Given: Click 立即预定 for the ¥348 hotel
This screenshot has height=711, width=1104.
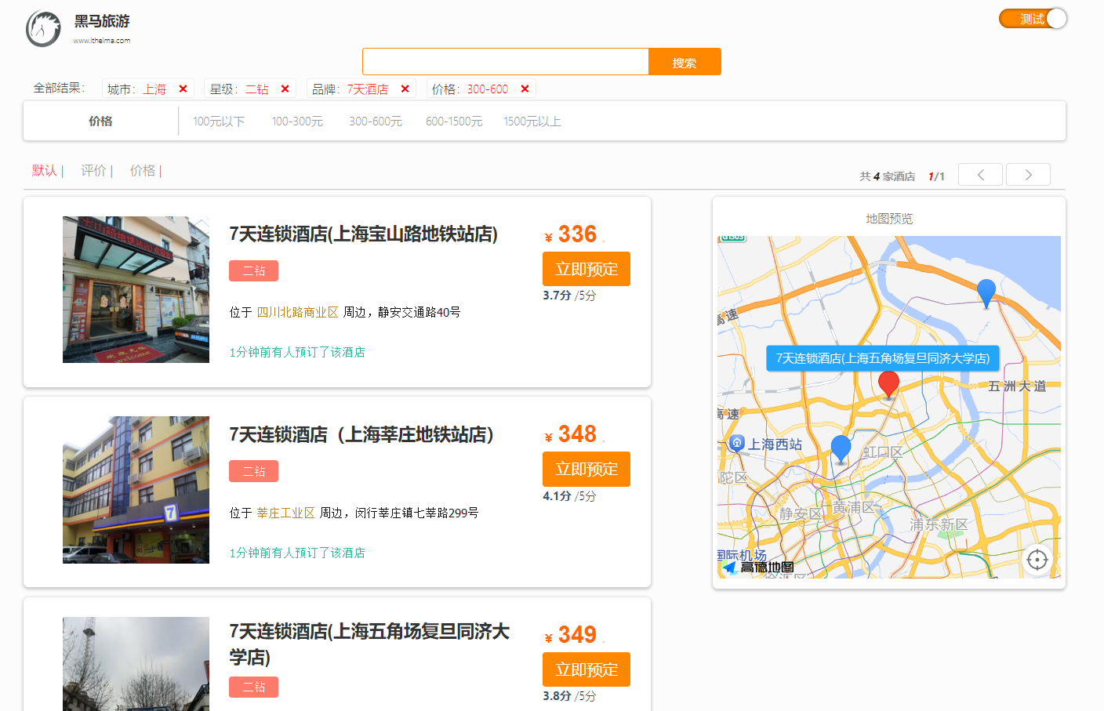Looking at the screenshot, I should coord(586,469).
